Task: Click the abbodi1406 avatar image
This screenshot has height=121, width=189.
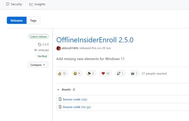Action: click(59, 48)
